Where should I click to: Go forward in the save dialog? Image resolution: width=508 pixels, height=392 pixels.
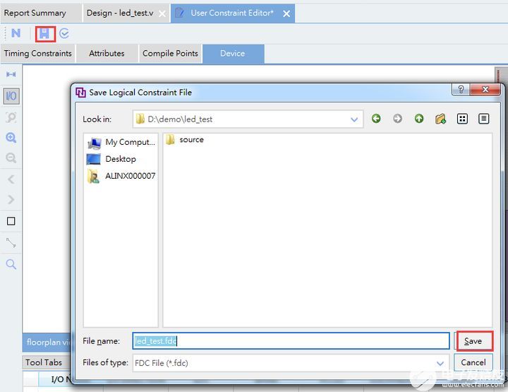tap(397, 119)
